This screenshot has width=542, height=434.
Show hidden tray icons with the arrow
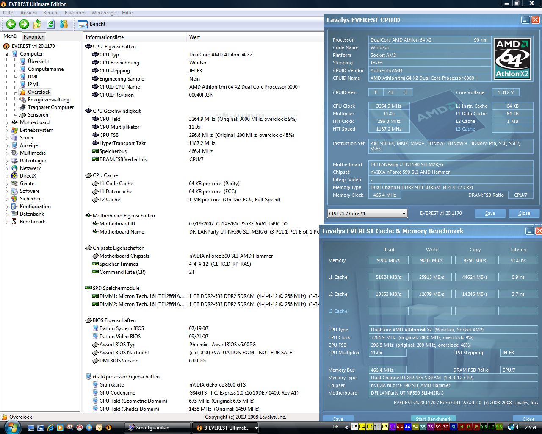click(x=347, y=427)
